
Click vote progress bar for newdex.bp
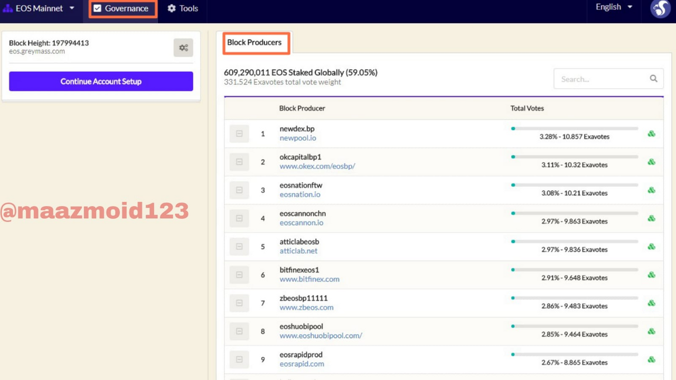click(575, 128)
